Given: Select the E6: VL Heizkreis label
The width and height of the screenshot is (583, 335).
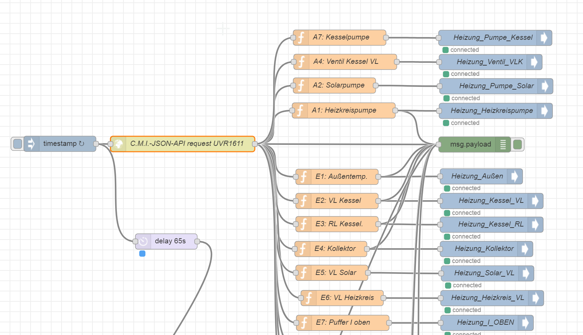Looking at the screenshot, I should [x=347, y=298].
